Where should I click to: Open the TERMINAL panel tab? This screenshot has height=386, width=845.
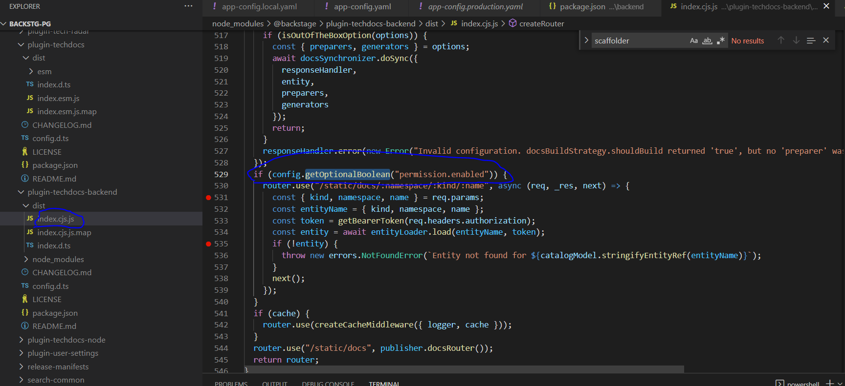pos(384,384)
